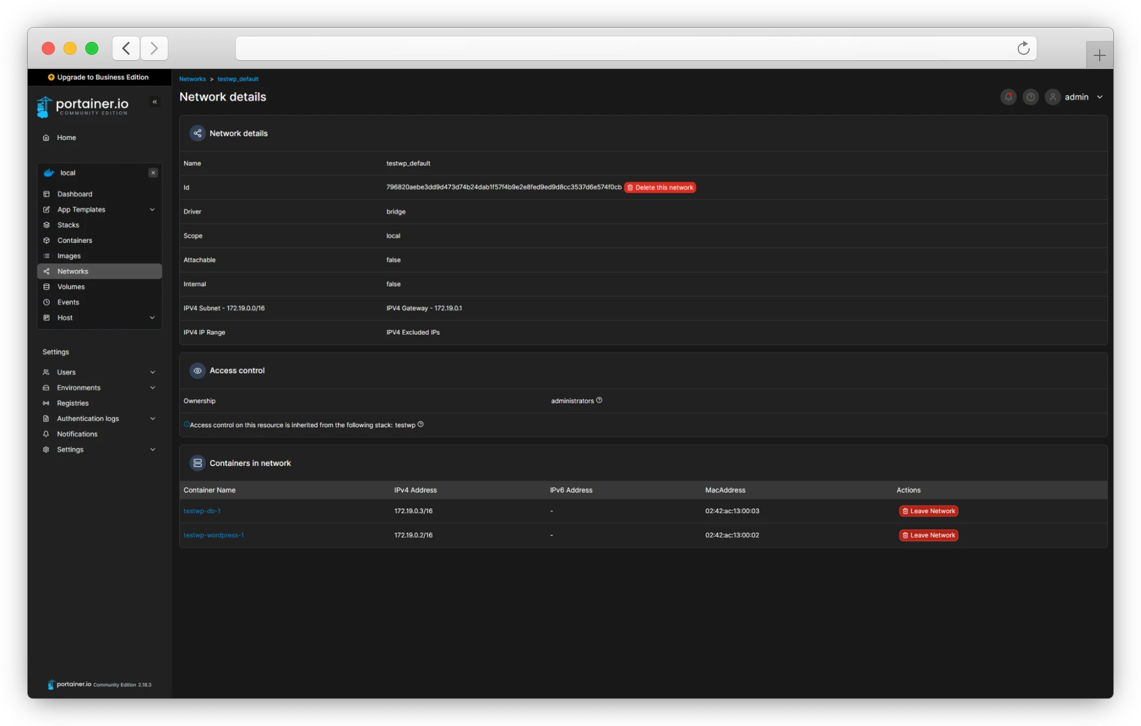
Task: Open new browser tab with plus icon
Action: 1099,55
